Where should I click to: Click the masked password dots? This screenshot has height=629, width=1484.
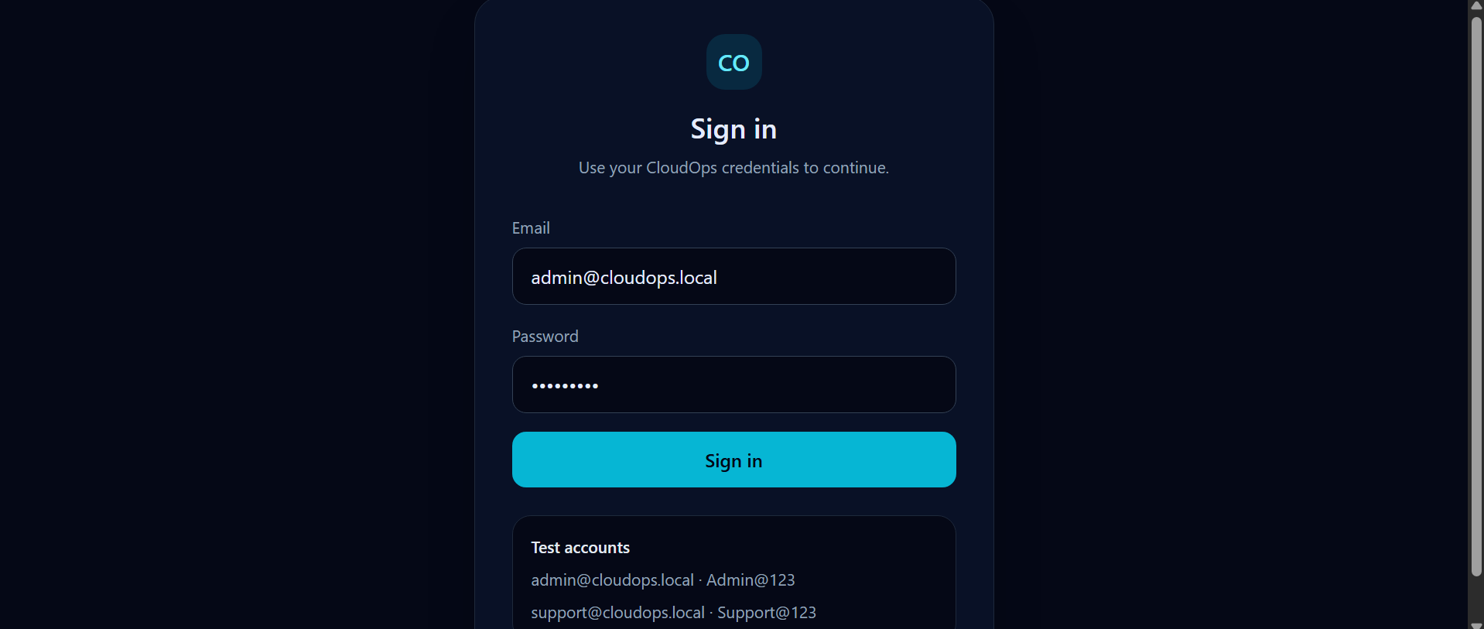coord(565,385)
